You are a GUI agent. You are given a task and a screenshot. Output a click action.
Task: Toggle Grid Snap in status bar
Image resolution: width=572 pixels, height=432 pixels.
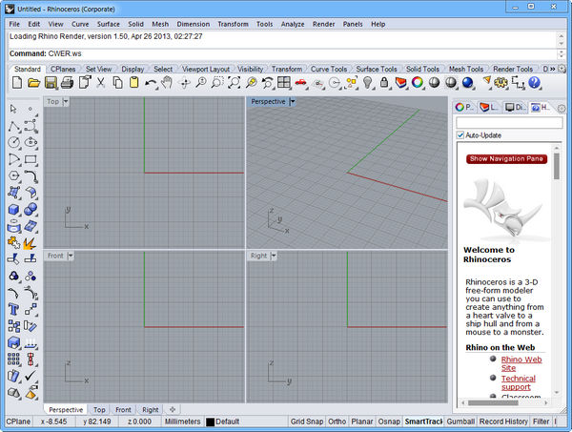(309, 422)
